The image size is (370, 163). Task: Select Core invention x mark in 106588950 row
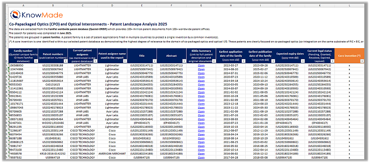point(349,66)
